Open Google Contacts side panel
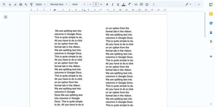 [211, 32]
